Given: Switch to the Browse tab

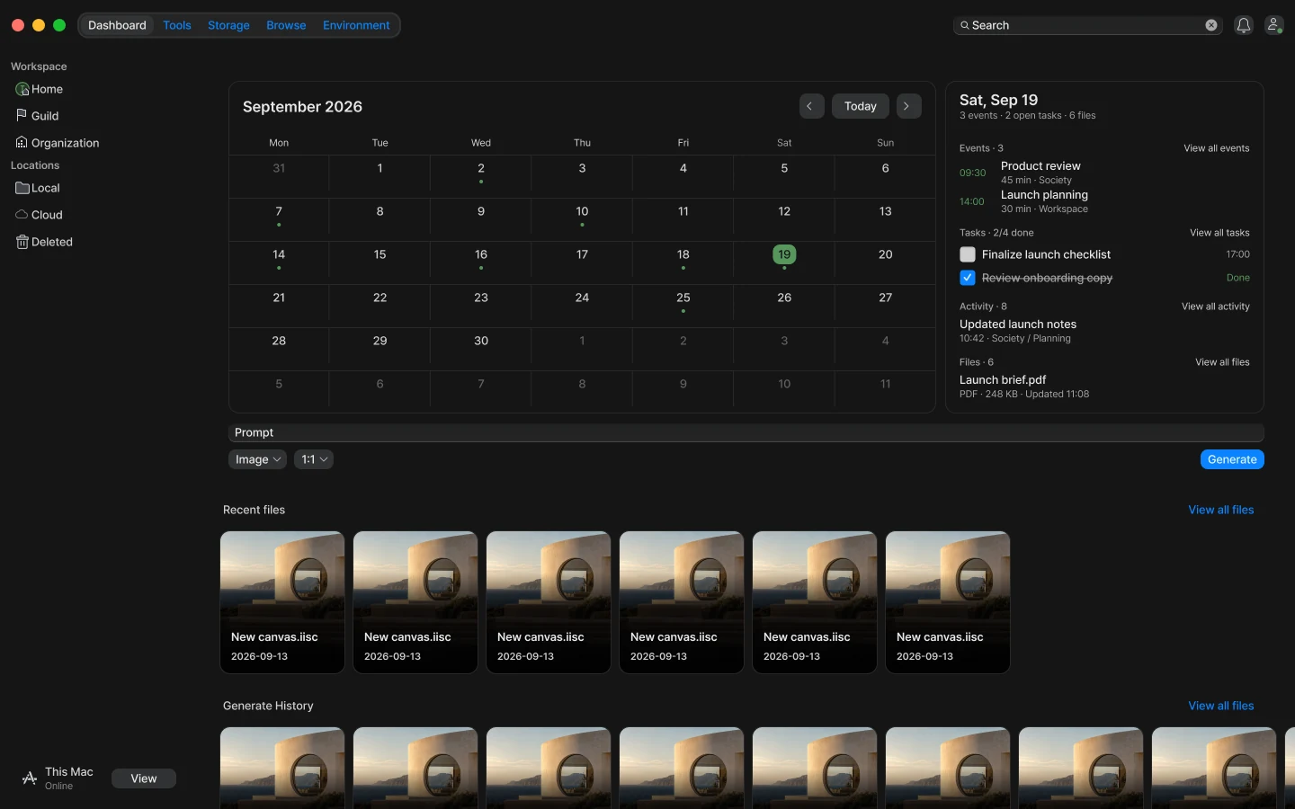Looking at the screenshot, I should point(286,25).
